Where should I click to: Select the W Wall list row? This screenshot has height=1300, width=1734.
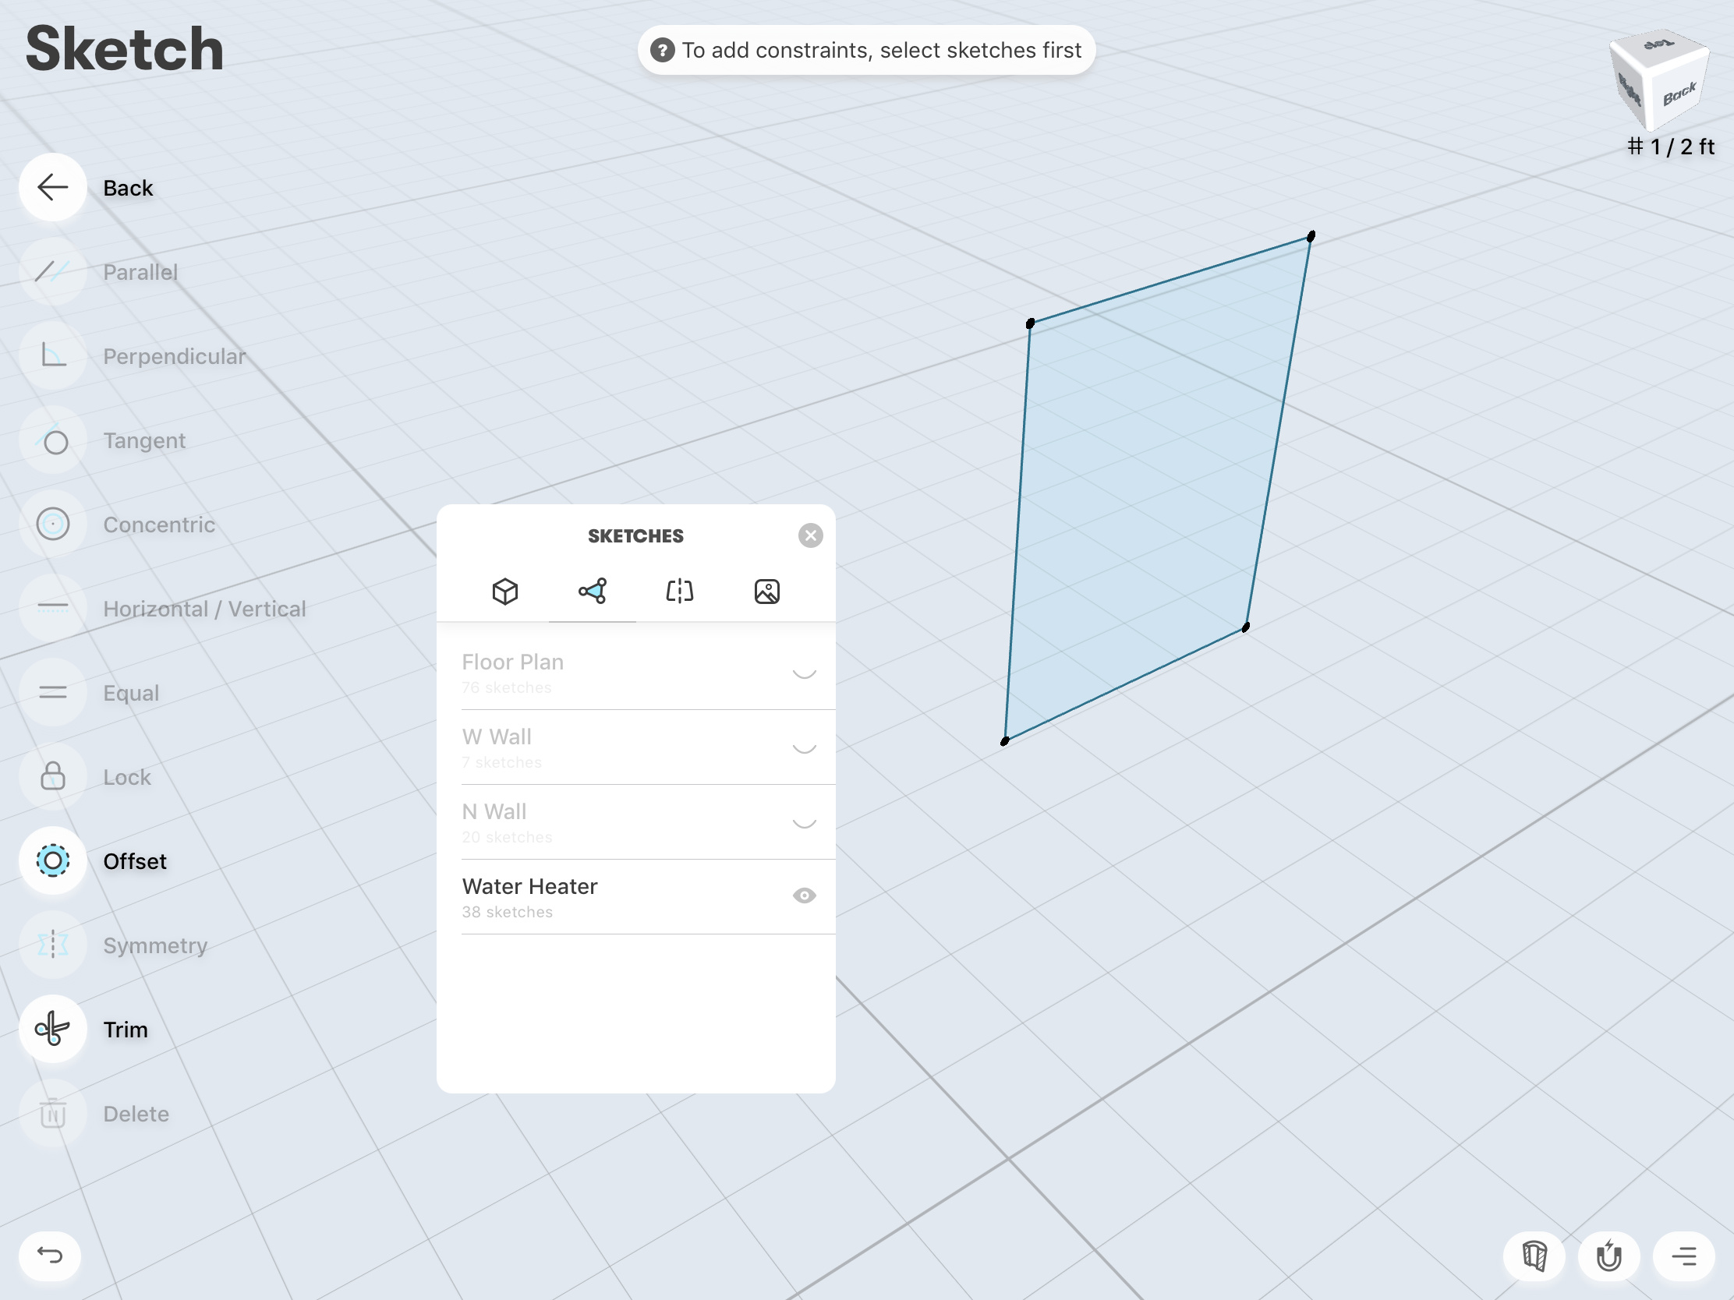click(x=635, y=747)
